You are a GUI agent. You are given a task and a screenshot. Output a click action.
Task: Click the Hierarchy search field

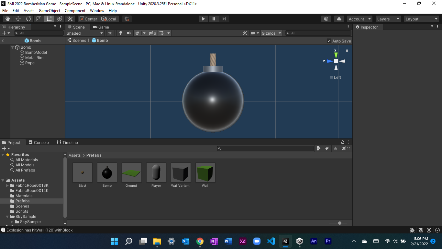coord(39,33)
